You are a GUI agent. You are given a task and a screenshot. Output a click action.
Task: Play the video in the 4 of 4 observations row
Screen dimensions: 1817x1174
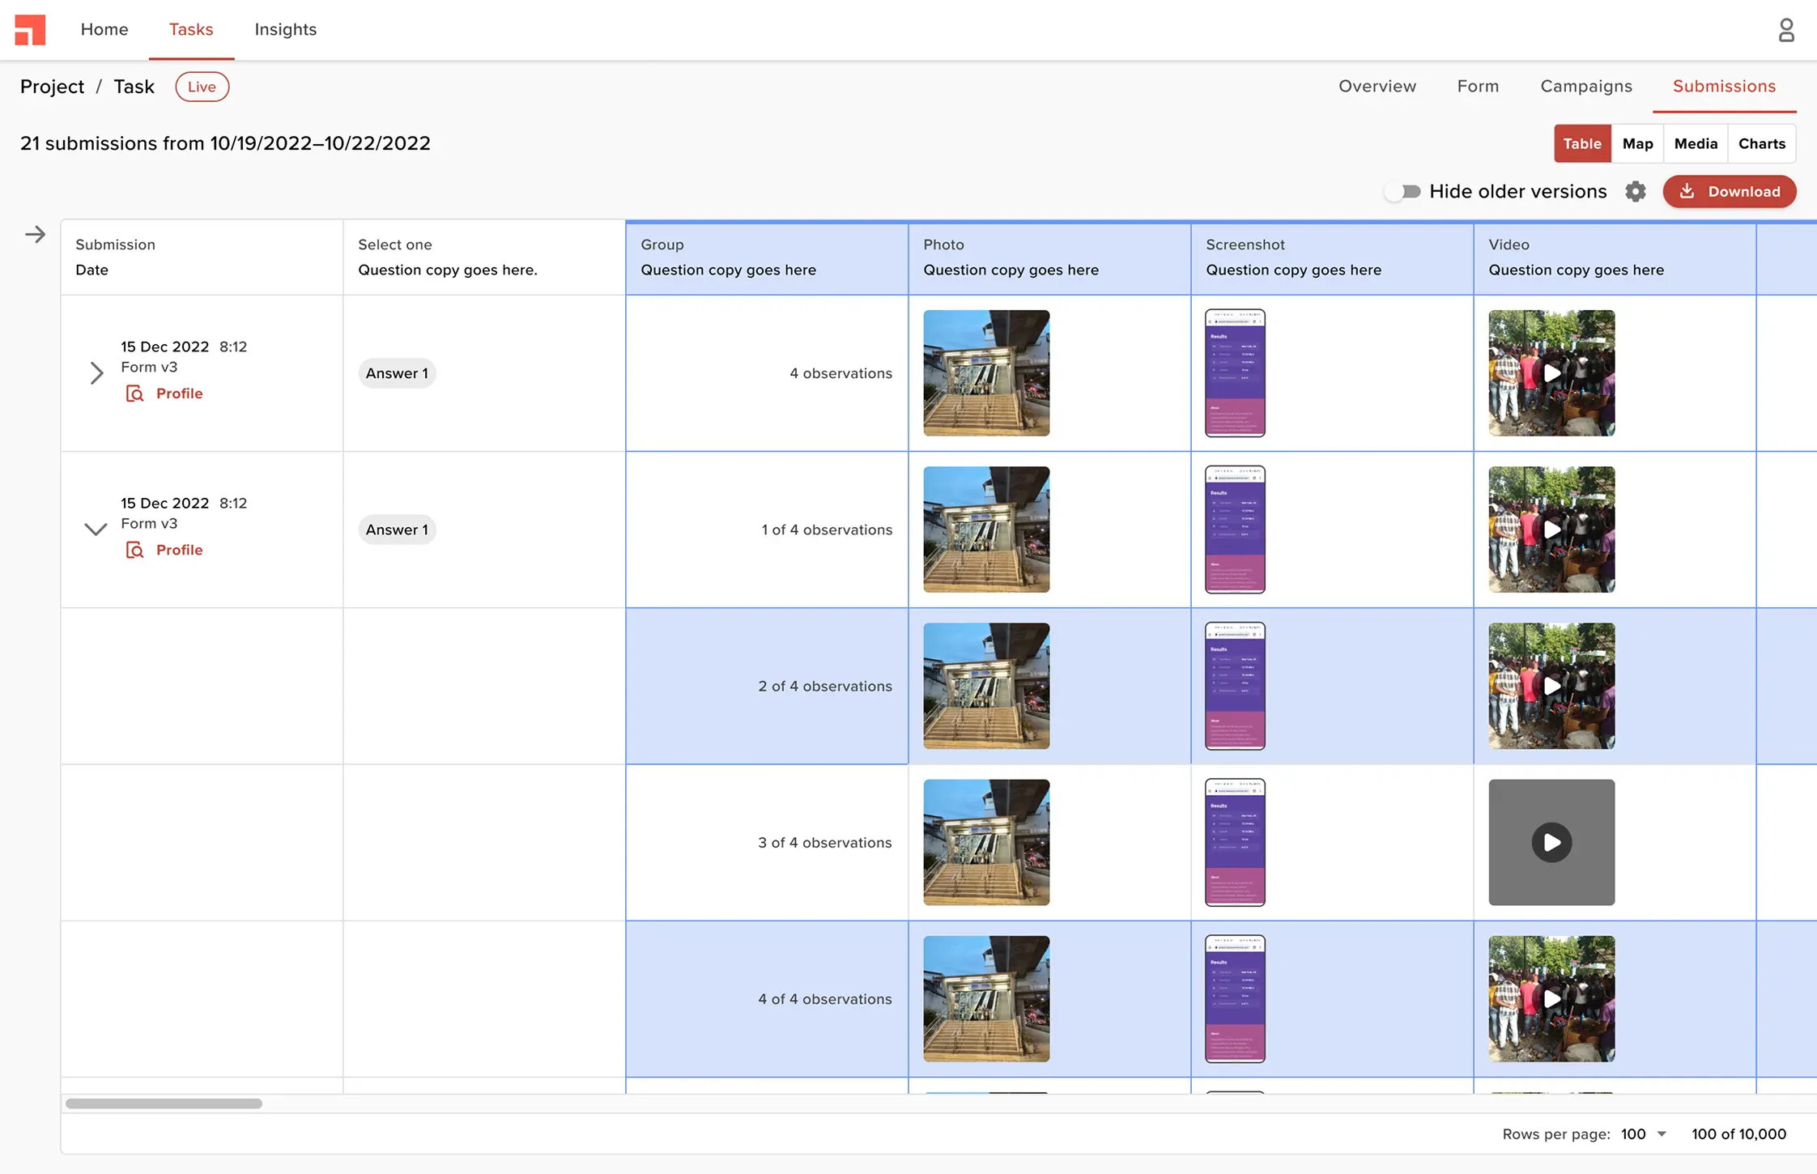tap(1551, 999)
